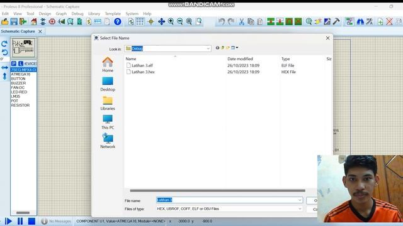Click the Copy to clipboard icon
The width and height of the screenshot is (403, 226).
(x=251, y=22)
